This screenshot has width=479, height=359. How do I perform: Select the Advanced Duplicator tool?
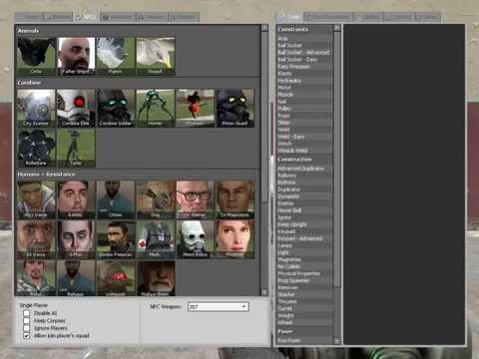coord(304,169)
